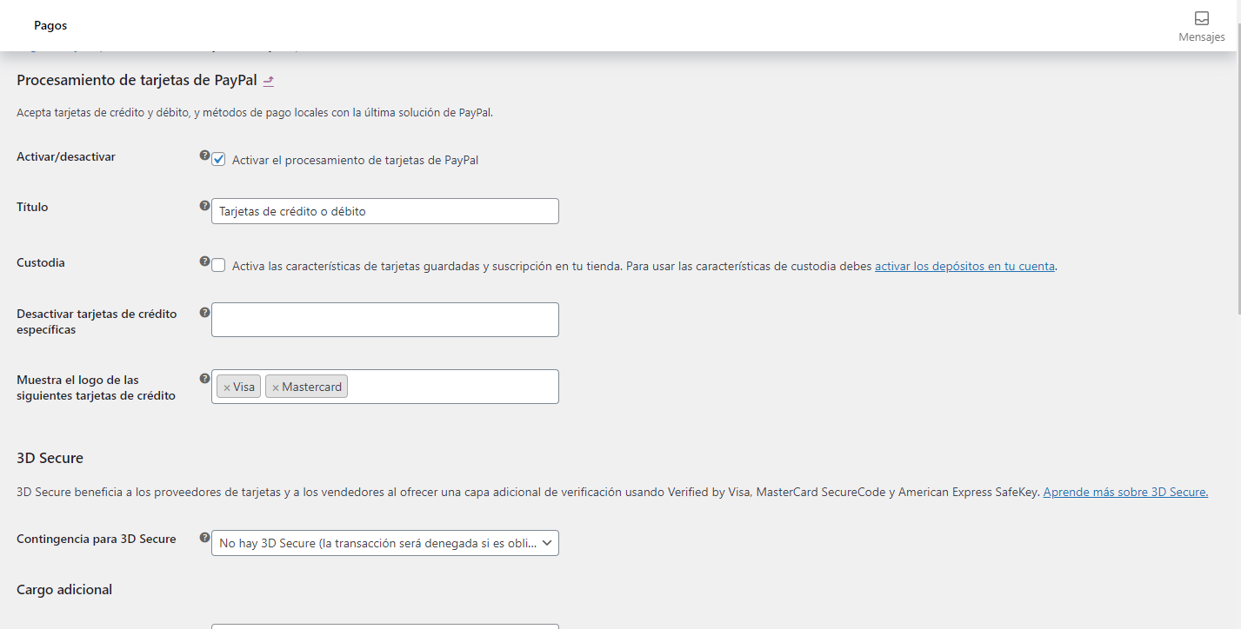Click the help icon for Activar/desactivar
This screenshot has width=1241, height=629.
click(x=204, y=156)
